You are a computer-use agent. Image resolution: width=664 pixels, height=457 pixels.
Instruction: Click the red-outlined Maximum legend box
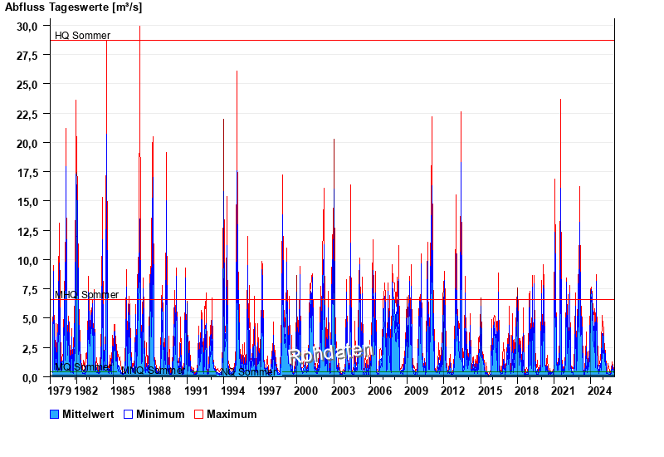click(x=198, y=414)
